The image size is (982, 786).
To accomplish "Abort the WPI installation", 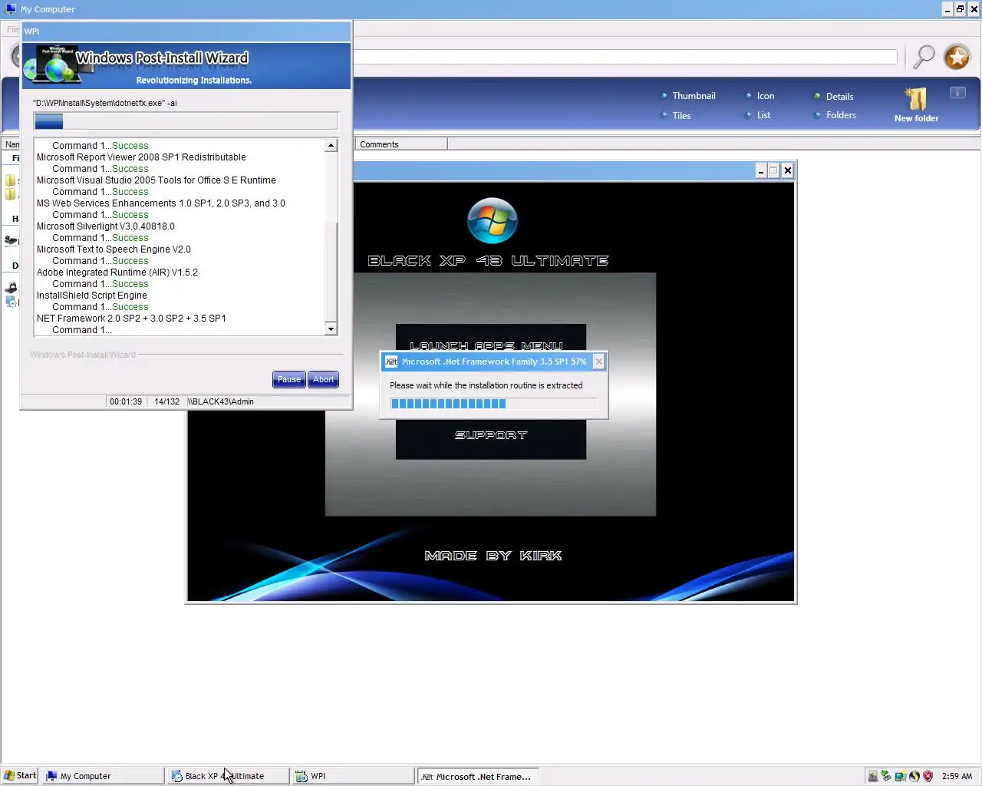I will (x=324, y=379).
